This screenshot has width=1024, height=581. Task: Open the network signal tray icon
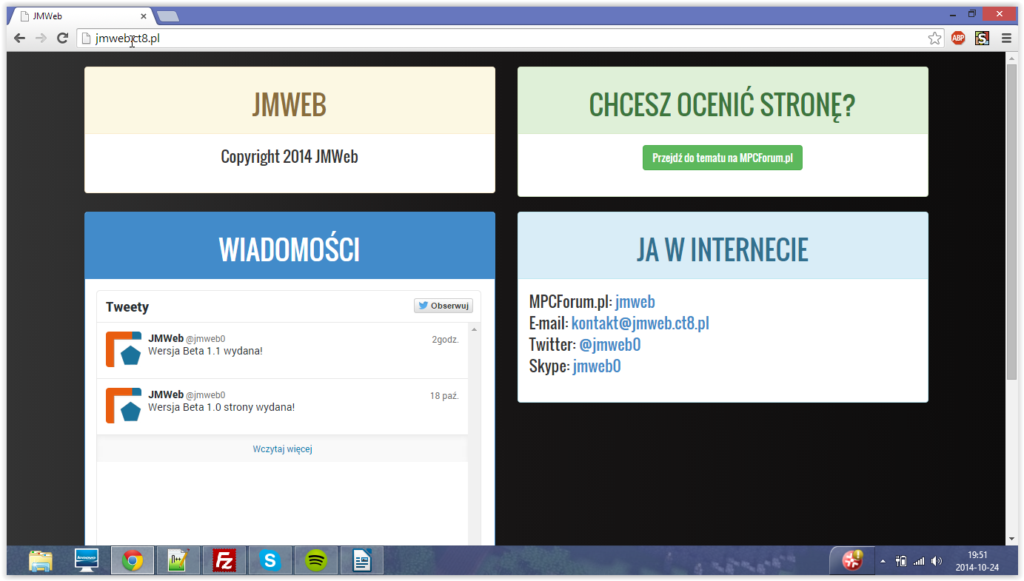point(919,561)
